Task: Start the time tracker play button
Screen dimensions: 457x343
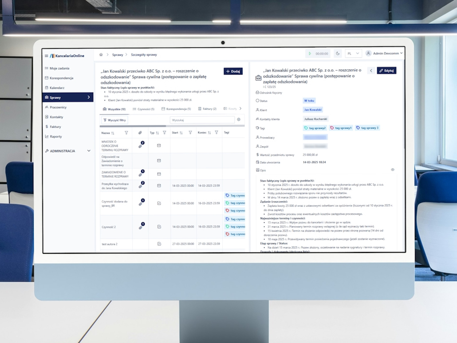Action: (310, 54)
